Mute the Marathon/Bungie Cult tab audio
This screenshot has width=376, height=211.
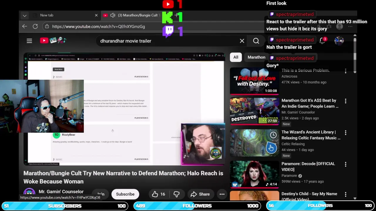pos(113,15)
